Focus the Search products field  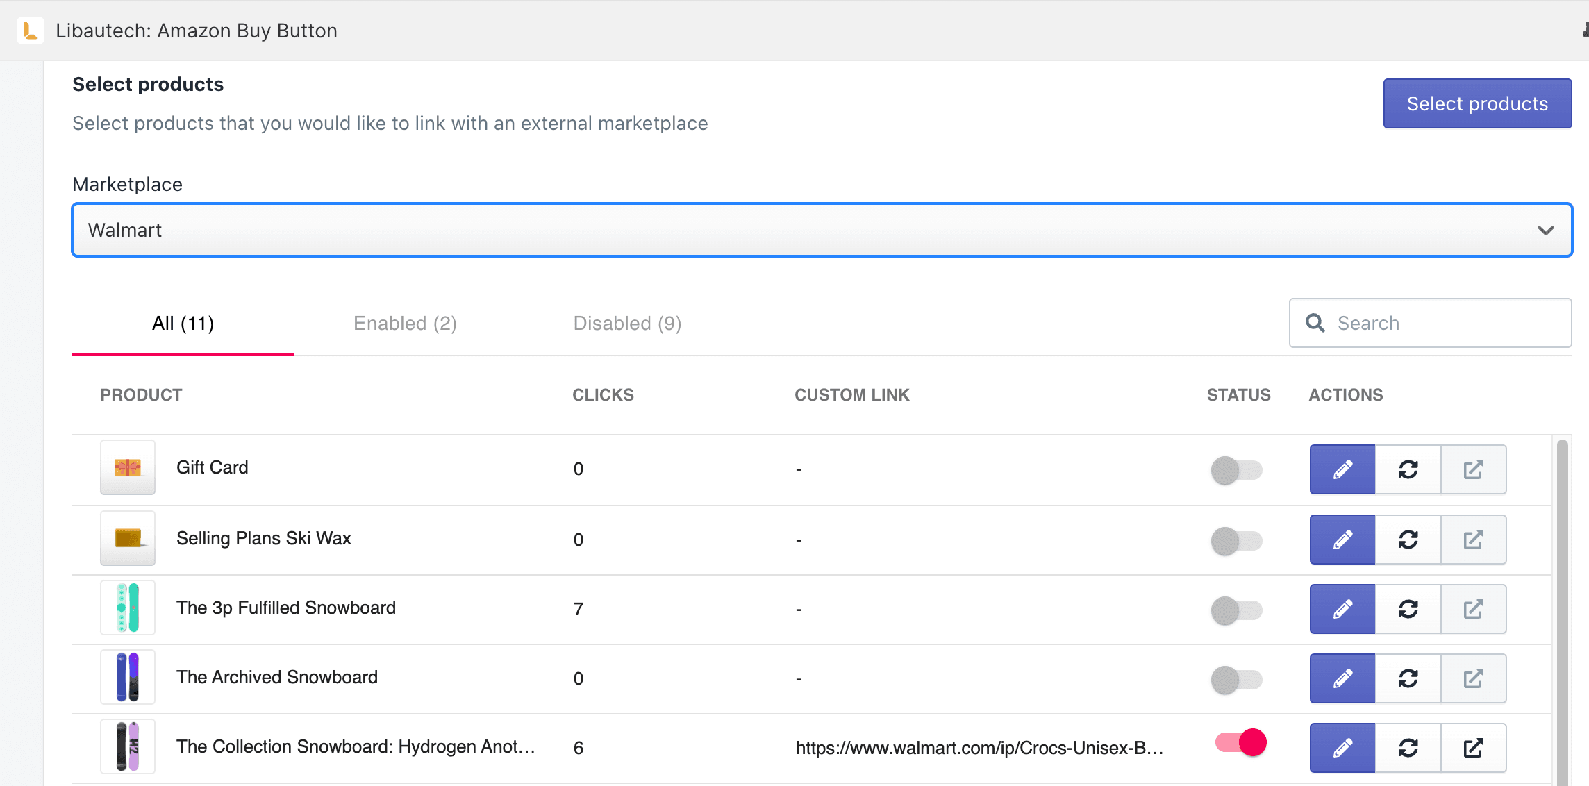[1431, 323]
